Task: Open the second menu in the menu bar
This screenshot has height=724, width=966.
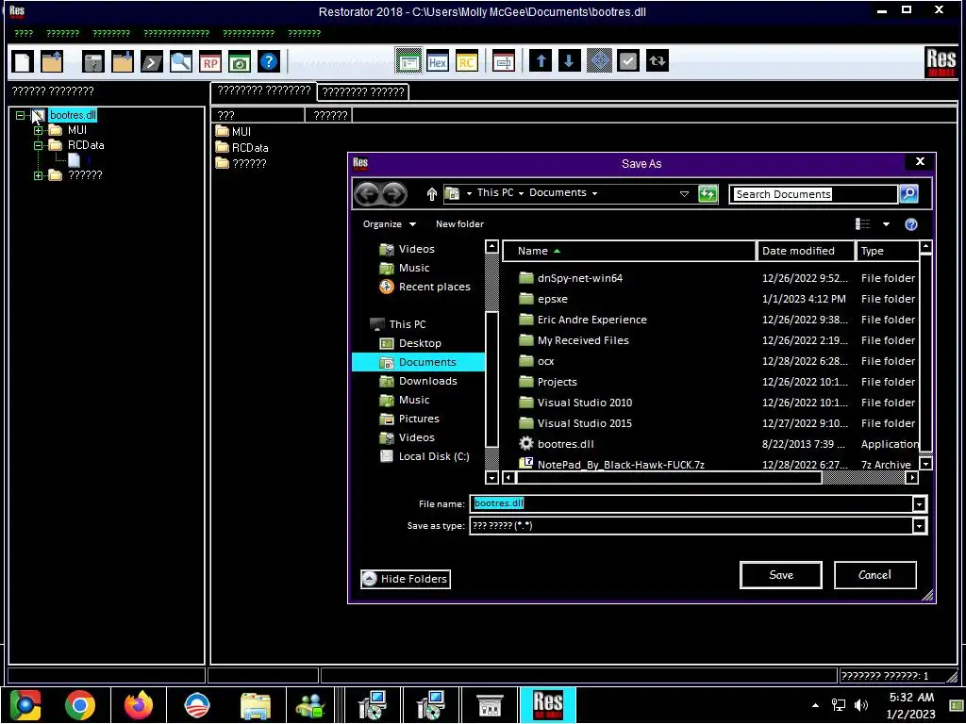Action: coord(63,33)
